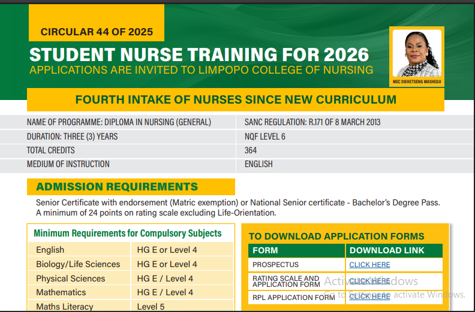The width and height of the screenshot is (475, 312).
Task: Click the Fourth Intake of Nurses banner
Action: pos(236,99)
